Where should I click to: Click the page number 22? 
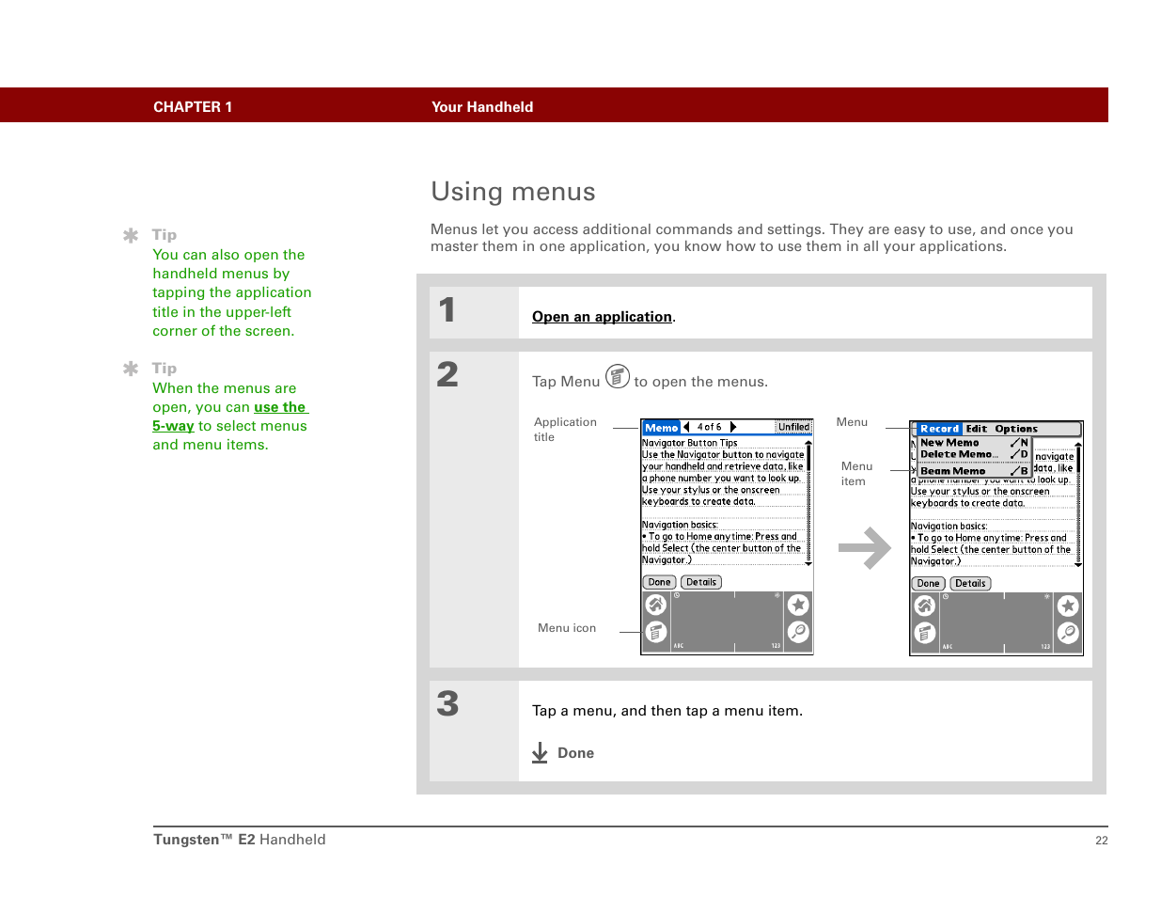pyautogui.click(x=1102, y=841)
